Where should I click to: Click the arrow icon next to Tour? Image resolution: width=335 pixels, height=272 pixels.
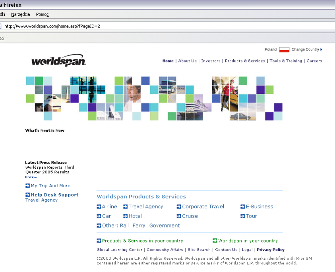[x=242, y=216]
